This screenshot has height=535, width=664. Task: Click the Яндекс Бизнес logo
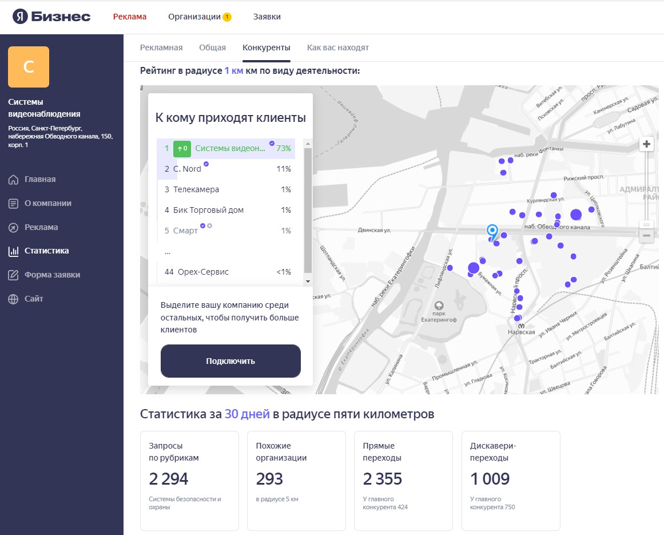coord(52,17)
